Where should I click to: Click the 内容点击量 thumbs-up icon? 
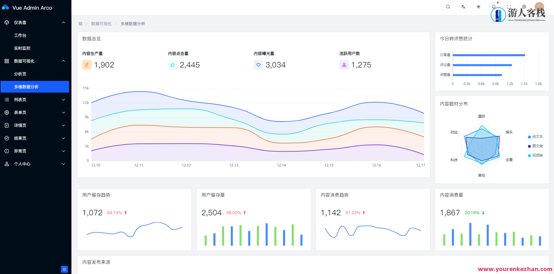(x=173, y=65)
